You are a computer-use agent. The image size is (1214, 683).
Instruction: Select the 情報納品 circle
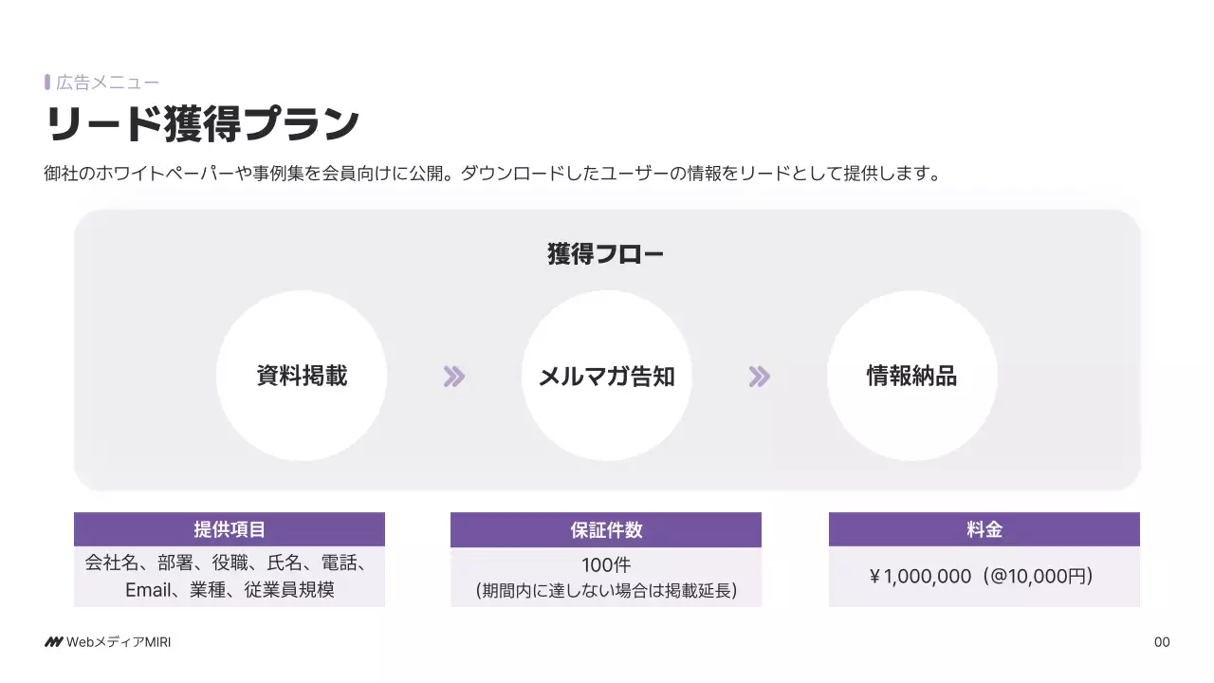coord(911,376)
